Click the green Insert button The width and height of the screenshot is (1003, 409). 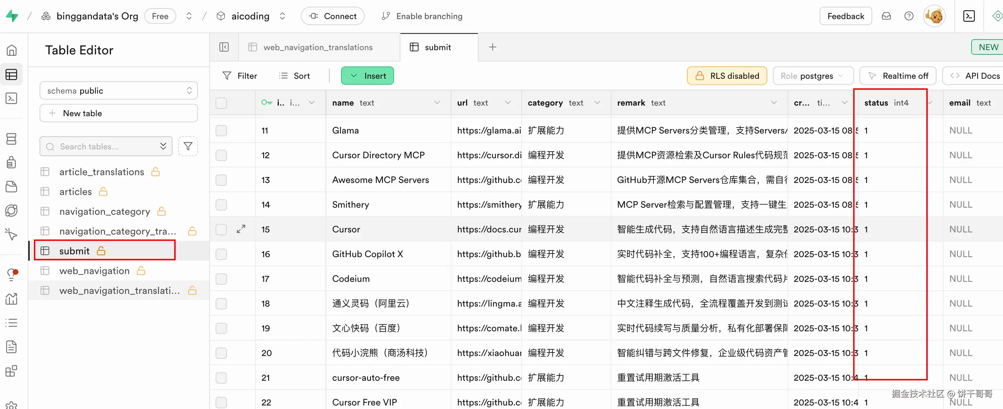[367, 76]
